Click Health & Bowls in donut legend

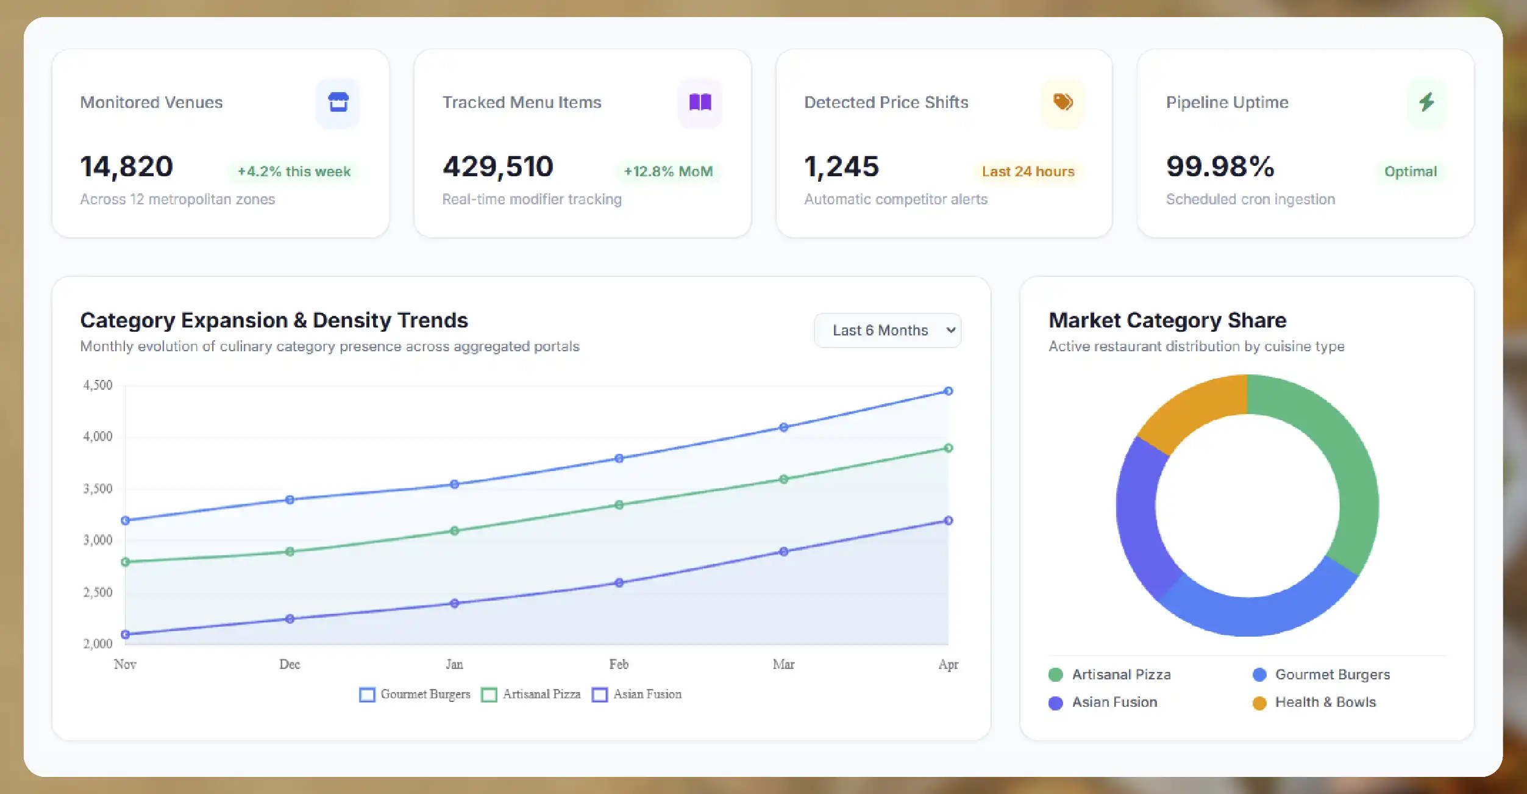pos(1314,703)
